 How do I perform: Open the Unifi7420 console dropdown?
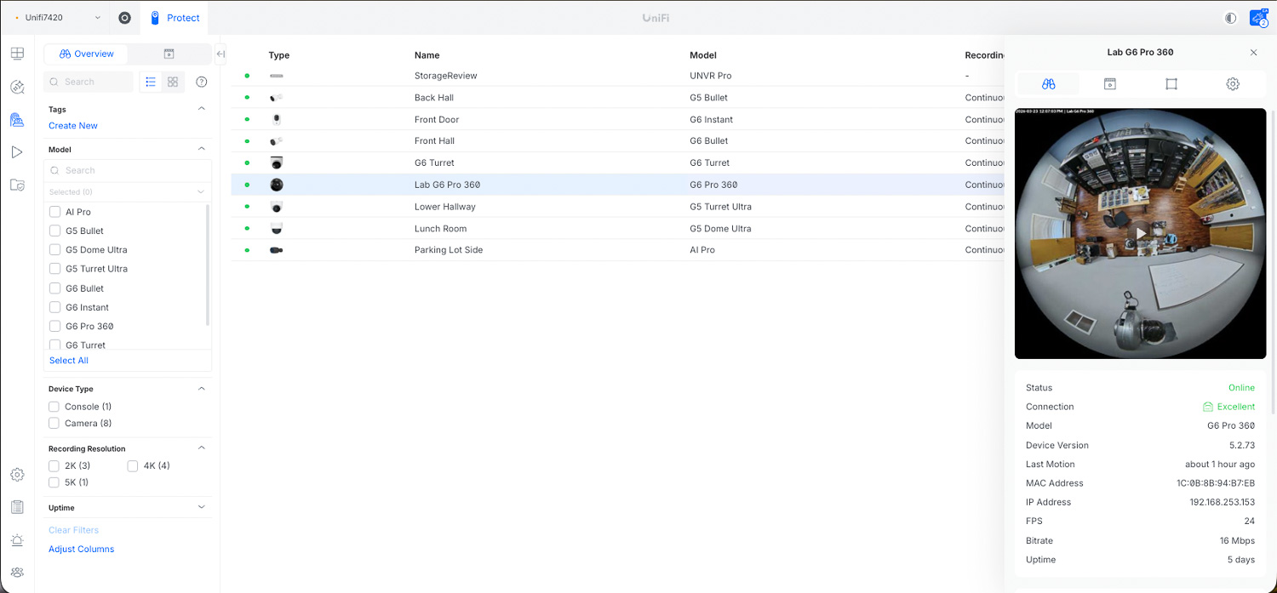55,17
